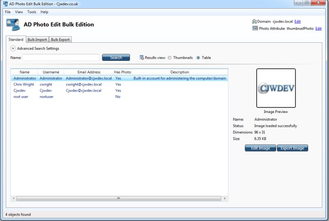Sort by the Username column header
This screenshot has width=329, height=221.
pyautogui.click(x=51, y=72)
